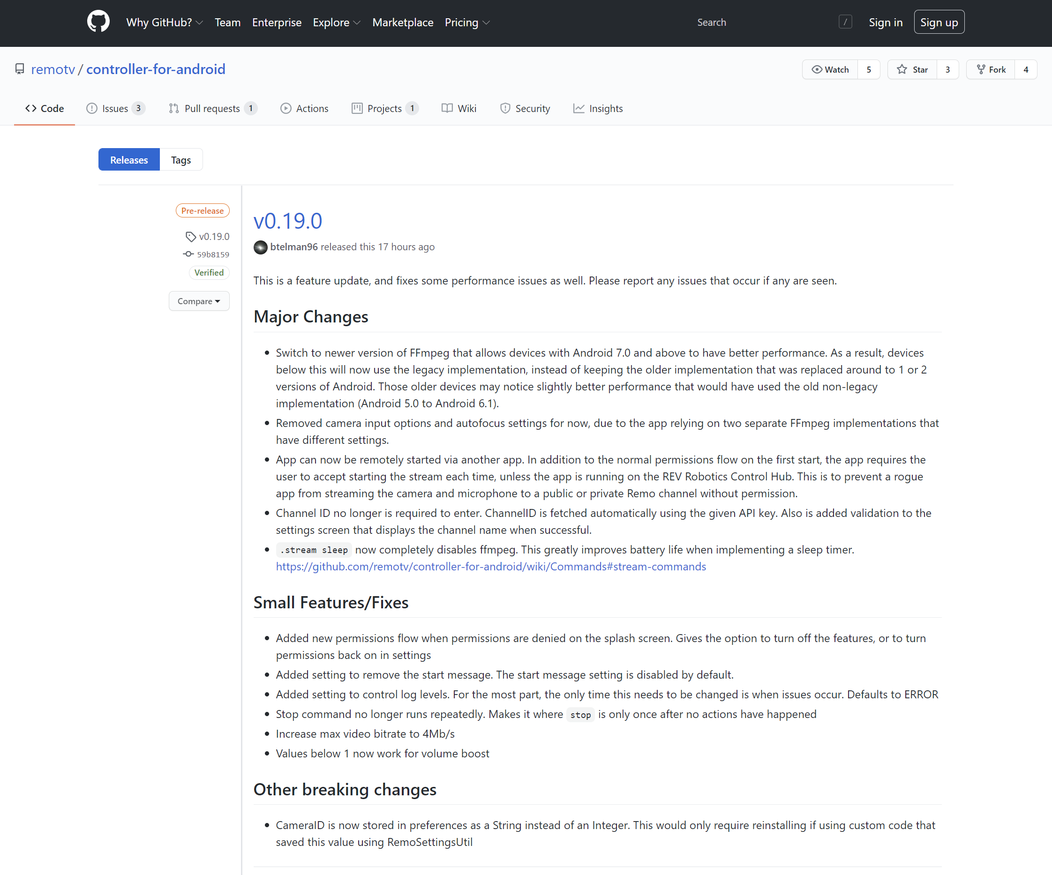Click the v0.19.0 tag in the sidebar

pos(207,236)
